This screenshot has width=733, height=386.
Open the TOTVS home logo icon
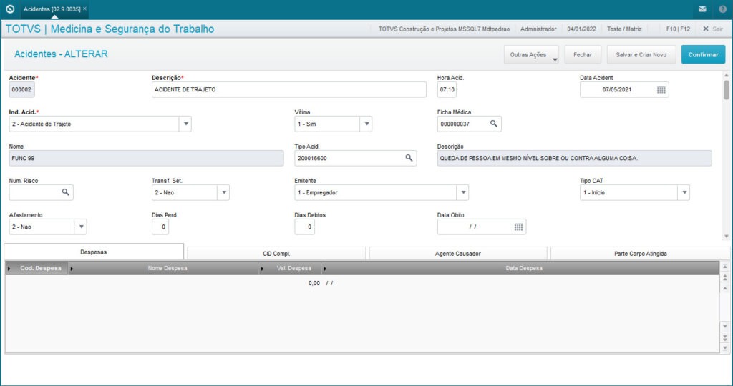pyautogui.click(x=10, y=9)
